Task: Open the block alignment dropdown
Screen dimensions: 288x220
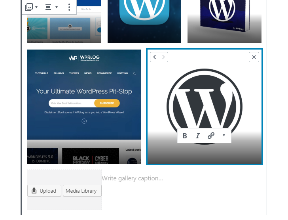Action: pyautogui.click(x=51, y=7)
